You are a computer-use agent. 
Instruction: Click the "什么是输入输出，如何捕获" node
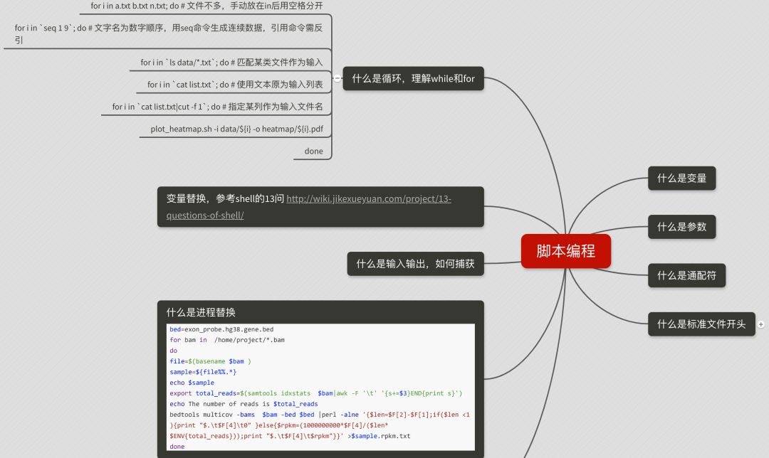pos(415,263)
